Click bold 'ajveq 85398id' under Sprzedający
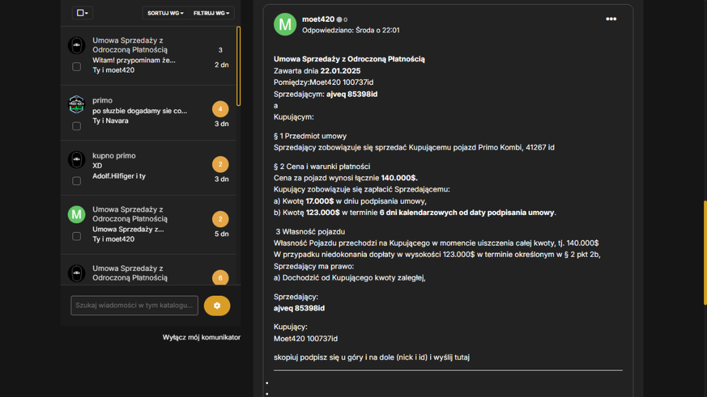 tap(299, 308)
